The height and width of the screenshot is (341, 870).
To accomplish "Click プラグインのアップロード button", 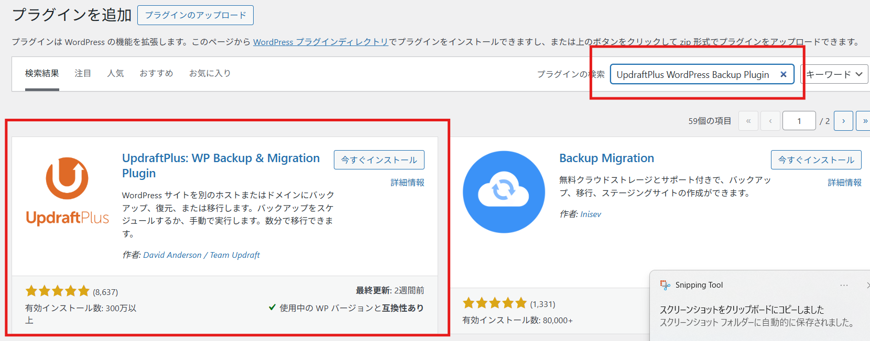I will click(195, 15).
